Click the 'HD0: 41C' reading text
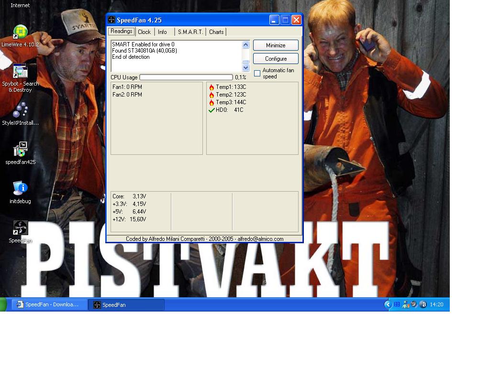490x367 pixels. tap(229, 110)
